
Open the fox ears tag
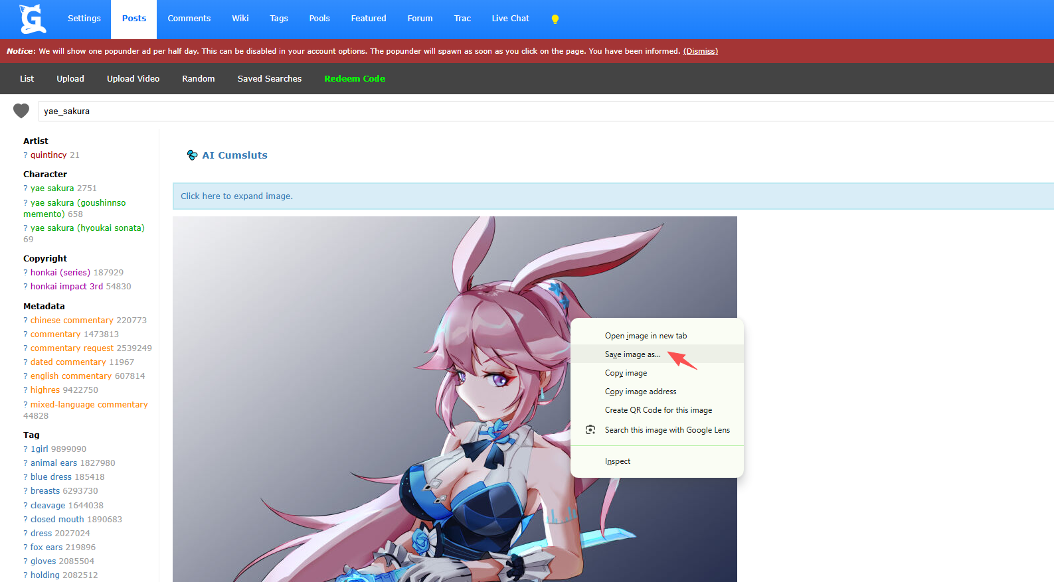(x=46, y=547)
